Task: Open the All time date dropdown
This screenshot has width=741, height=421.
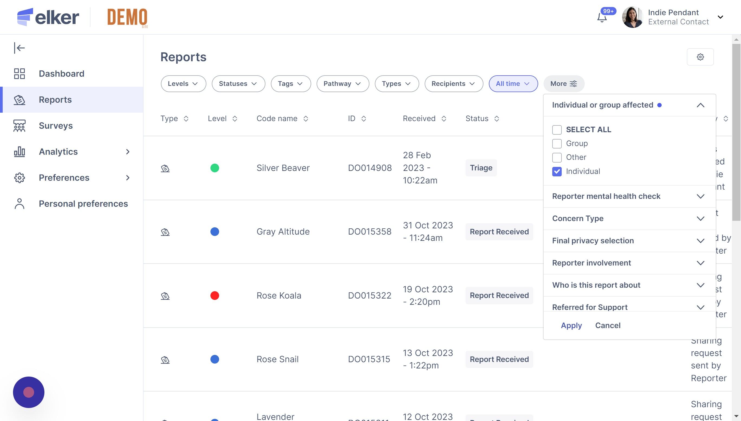Action: pyautogui.click(x=513, y=84)
